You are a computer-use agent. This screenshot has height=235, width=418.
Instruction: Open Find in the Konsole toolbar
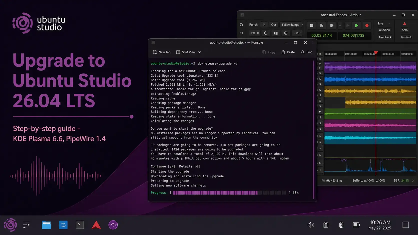click(x=306, y=52)
